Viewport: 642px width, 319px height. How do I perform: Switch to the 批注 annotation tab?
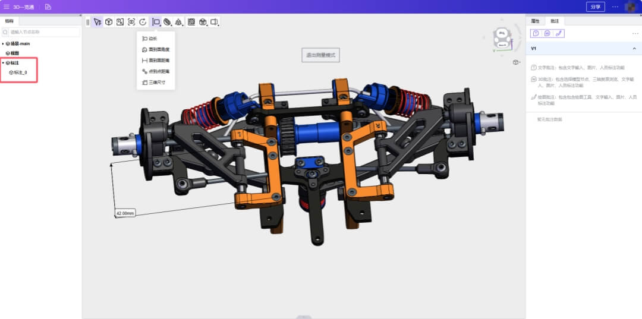555,21
